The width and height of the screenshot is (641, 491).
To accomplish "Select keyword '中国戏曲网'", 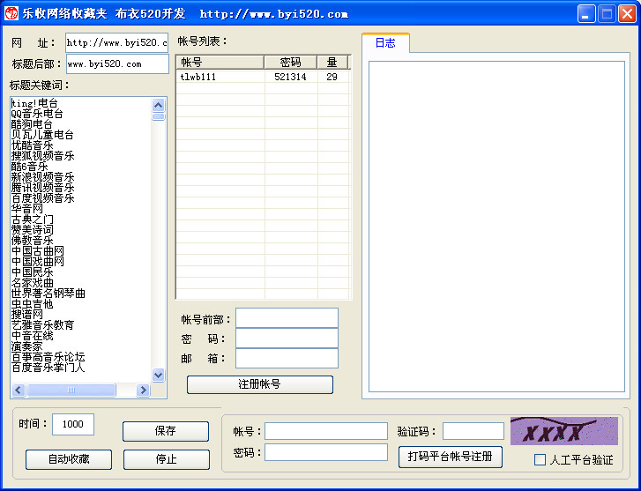I will point(37,262).
